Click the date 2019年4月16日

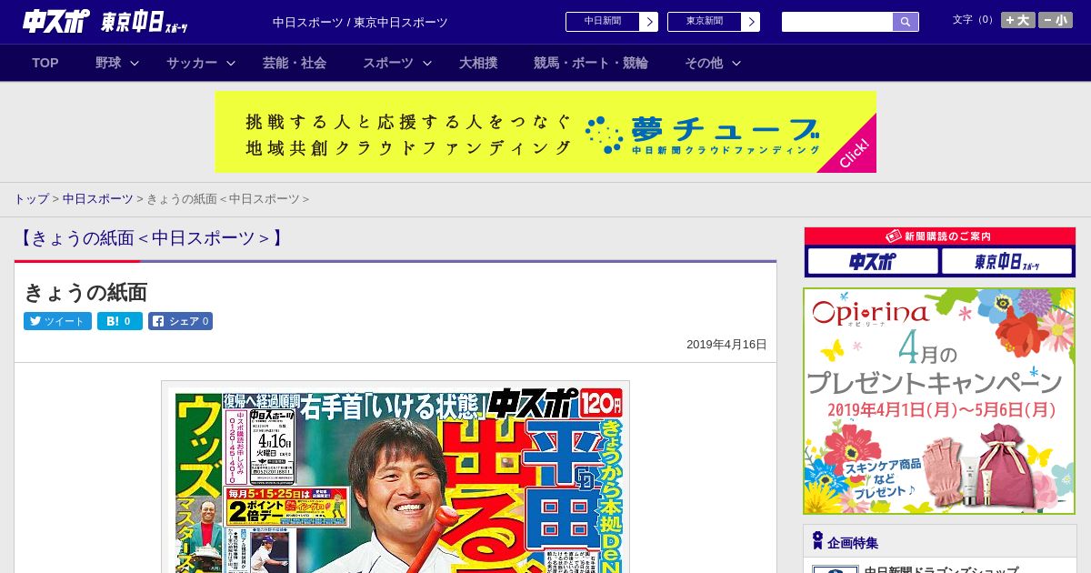tap(726, 345)
